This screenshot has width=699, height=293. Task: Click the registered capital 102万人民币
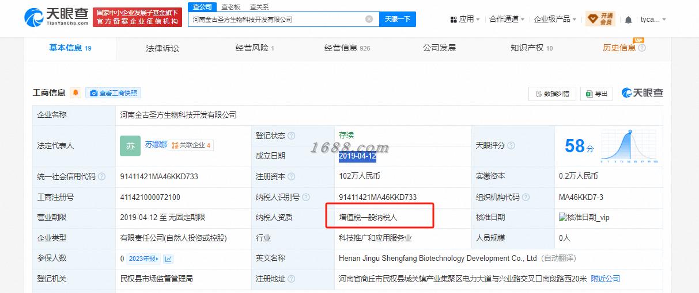359,177
